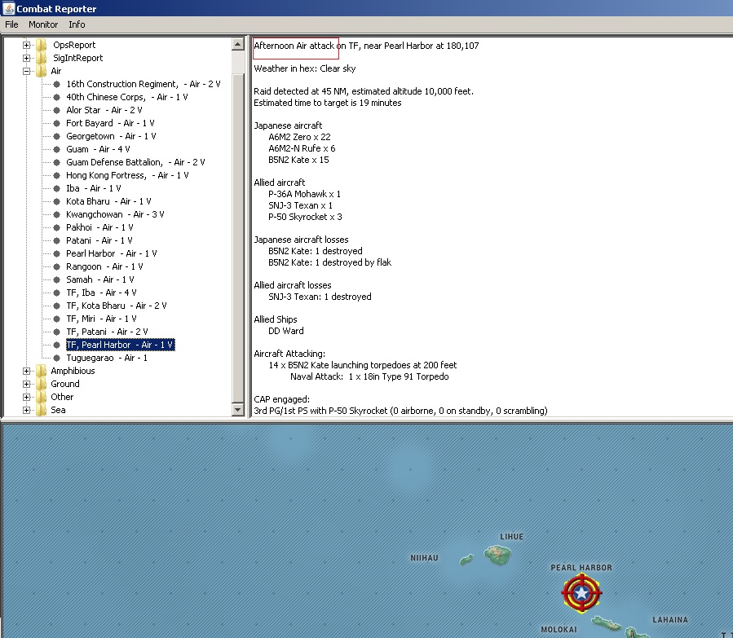Image resolution: width=733 pixels, height=638 pixels.
Task: Open the Info menu
Action: click(77, 24)
